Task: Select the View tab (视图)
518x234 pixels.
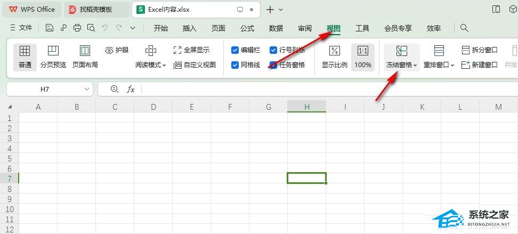Action: (334, 28)
